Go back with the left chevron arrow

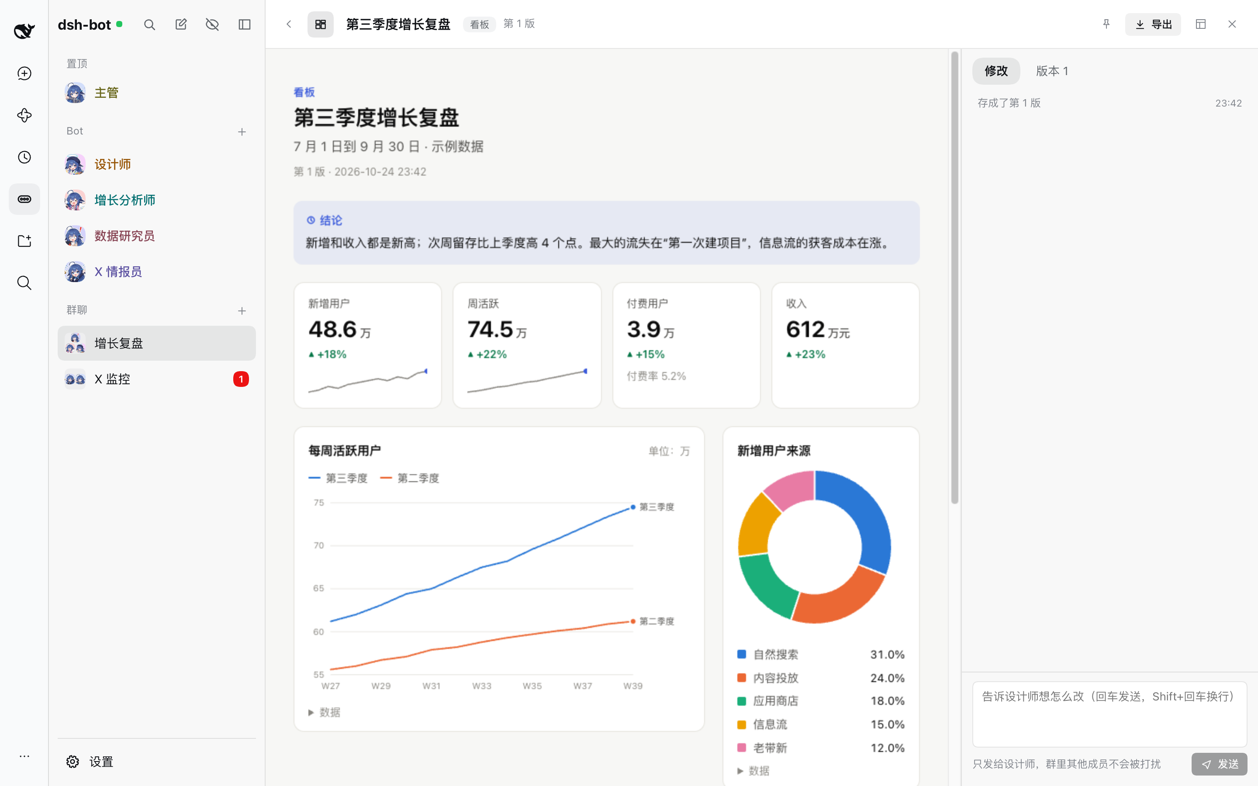point(289,24)
